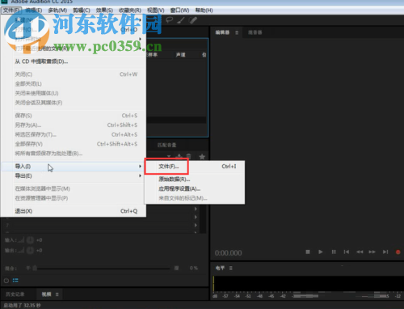The width and height of the screenshot is (404, 309).
Task: Adjust the 输入 input gain knob
Action: point(30,240)
